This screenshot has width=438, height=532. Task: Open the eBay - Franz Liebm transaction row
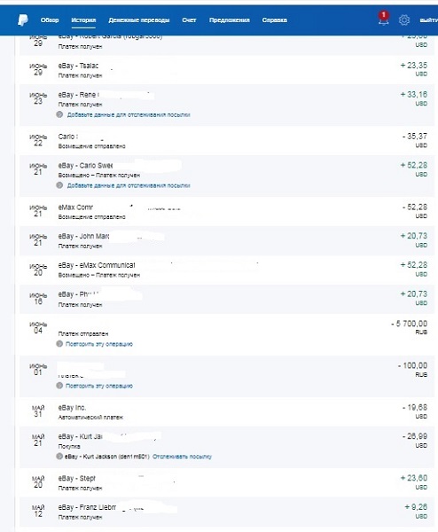pyautogui.click(x=227, y=512)
